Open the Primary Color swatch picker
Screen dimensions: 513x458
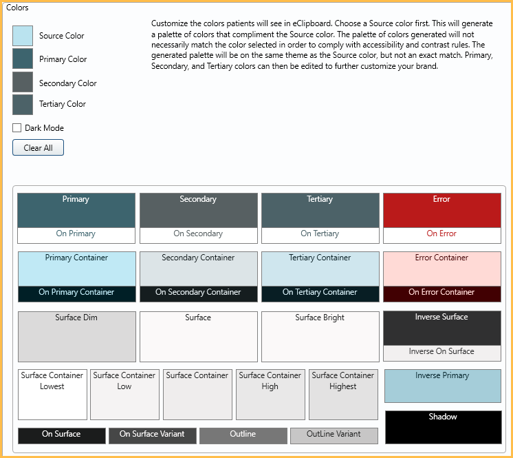tap(23, 59)
